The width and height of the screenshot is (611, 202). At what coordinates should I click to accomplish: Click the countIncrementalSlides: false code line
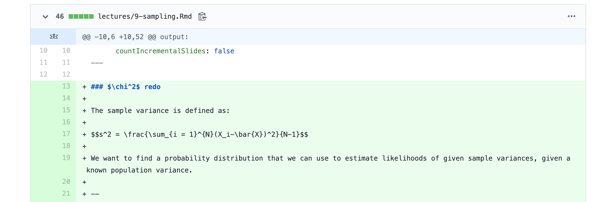pos(175,51)
